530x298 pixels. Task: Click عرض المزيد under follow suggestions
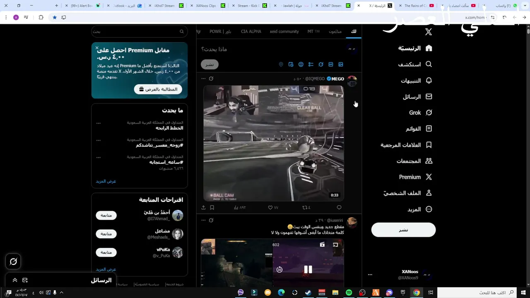(x=106, y=269)
